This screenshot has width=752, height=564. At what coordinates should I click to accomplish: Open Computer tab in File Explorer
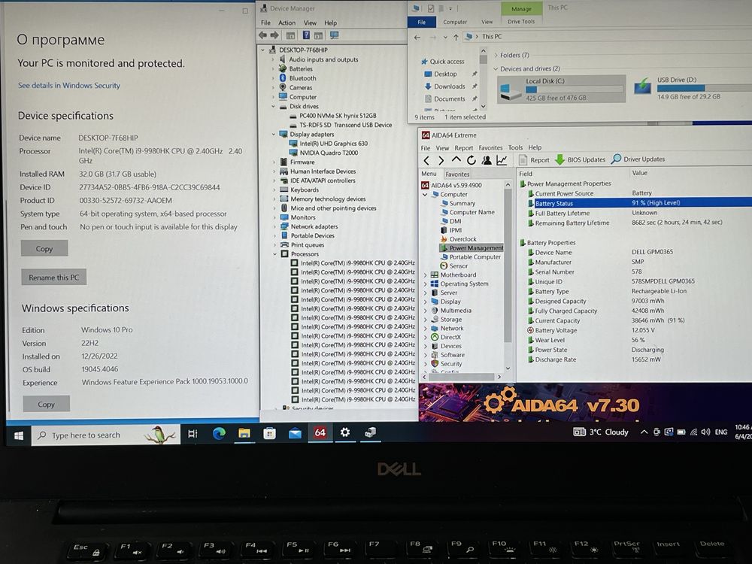pyautogui.click(x=455, y=22)
